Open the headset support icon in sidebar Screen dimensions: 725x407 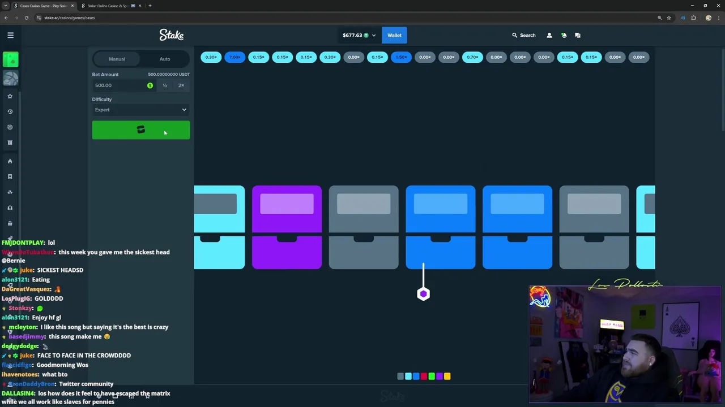click(10, 207)
